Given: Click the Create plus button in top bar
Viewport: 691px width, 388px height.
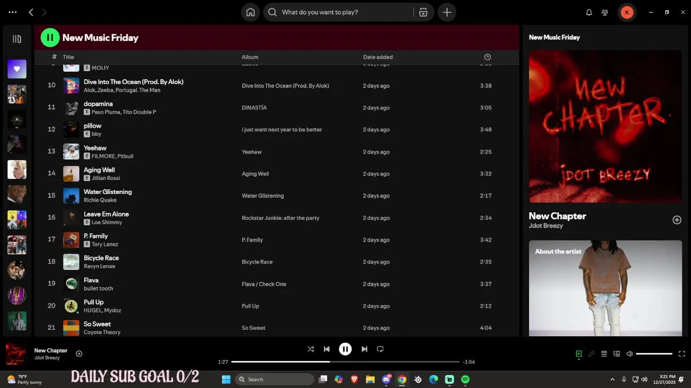Looking at the screenshot, I should click(447, 12).
